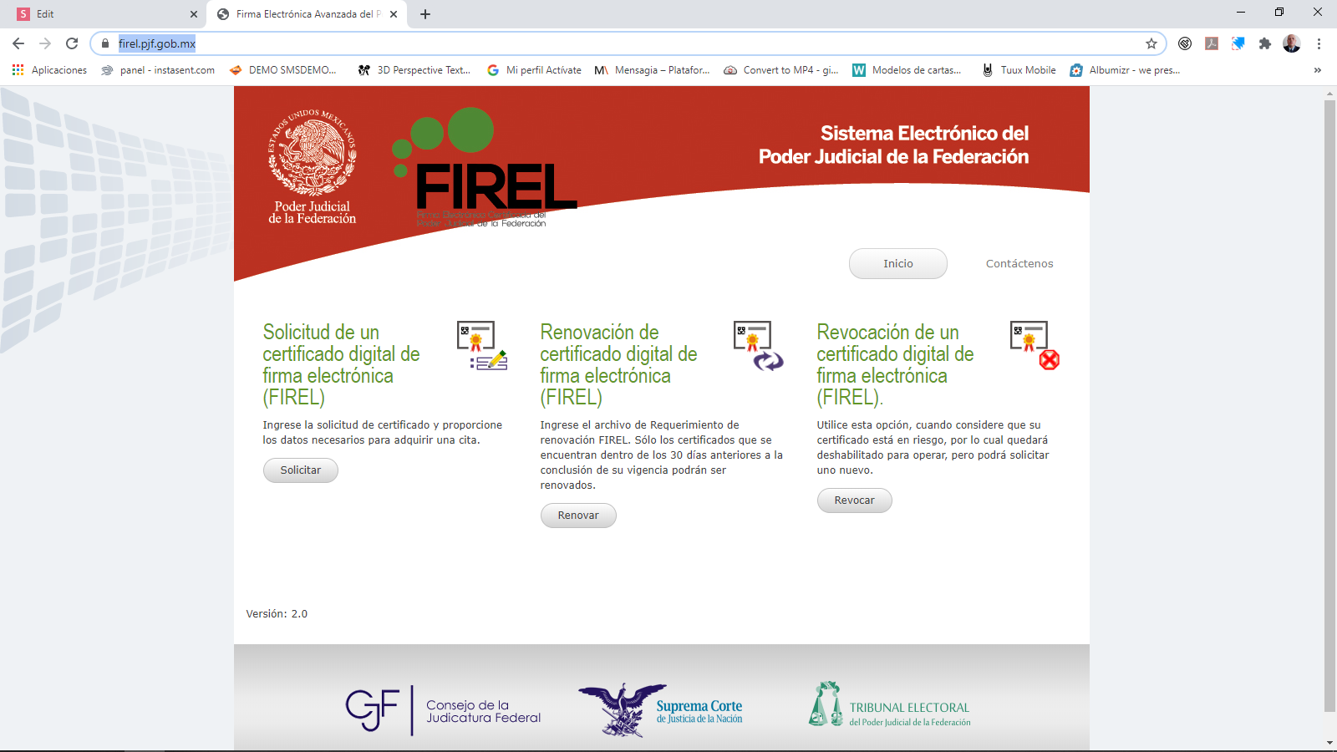The height and width of the screenshot is (752, 1337).
Task: Click the Solicitud de un certificado digital heading
Action: pos(341,364)
